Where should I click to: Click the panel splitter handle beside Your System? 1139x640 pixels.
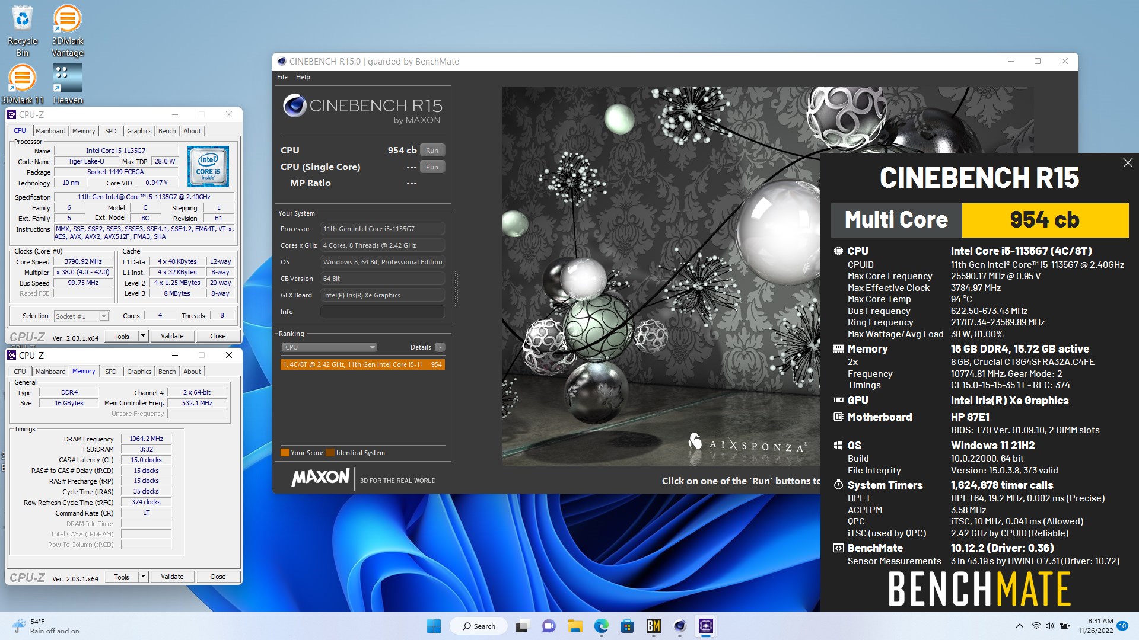click(456, 289)
